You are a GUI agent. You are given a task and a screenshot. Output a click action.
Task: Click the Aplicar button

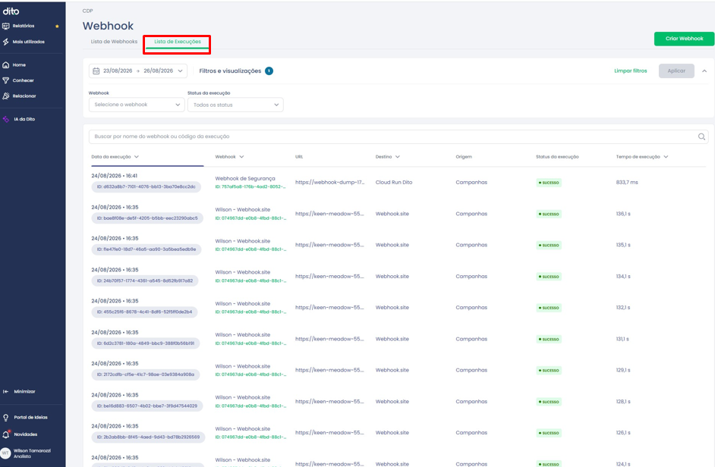676,71
